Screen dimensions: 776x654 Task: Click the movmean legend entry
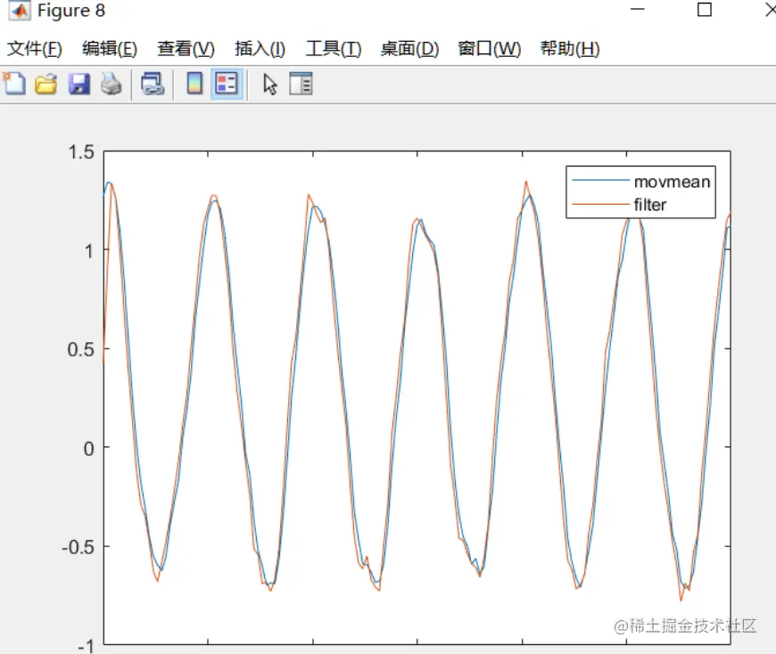672,182
